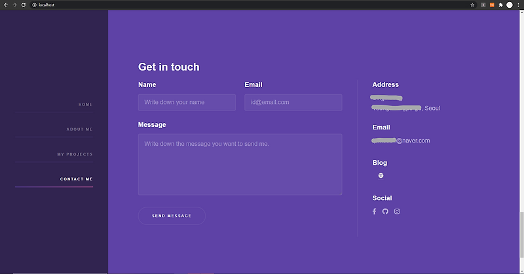
Task: Open site info icon beside localhost
Action: point(34,5)
